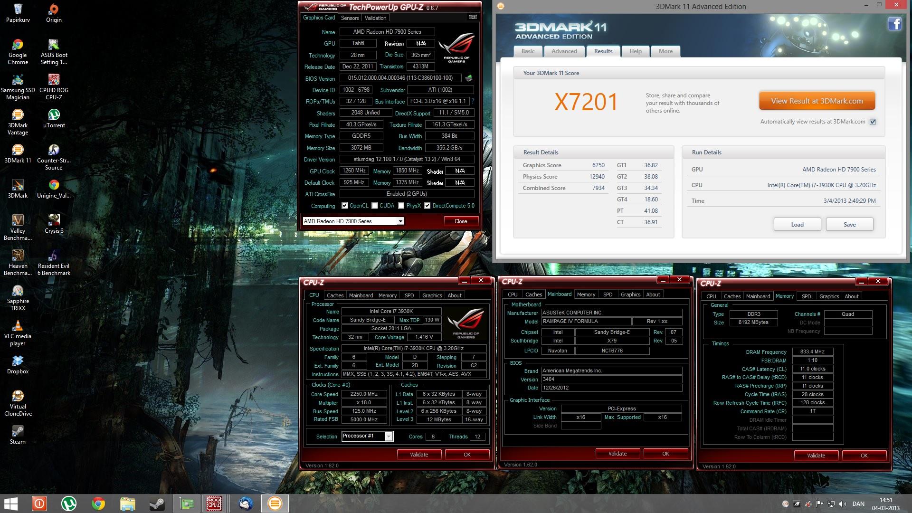Image resolution: width=912 pixels, height=513 pixels.
Task: Launch Resident Evil 6 Benchmark shortcut
Action: [x=54, y=262]
